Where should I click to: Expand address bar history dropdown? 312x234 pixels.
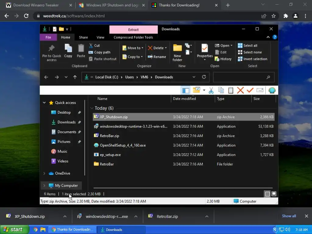[194, 77]
